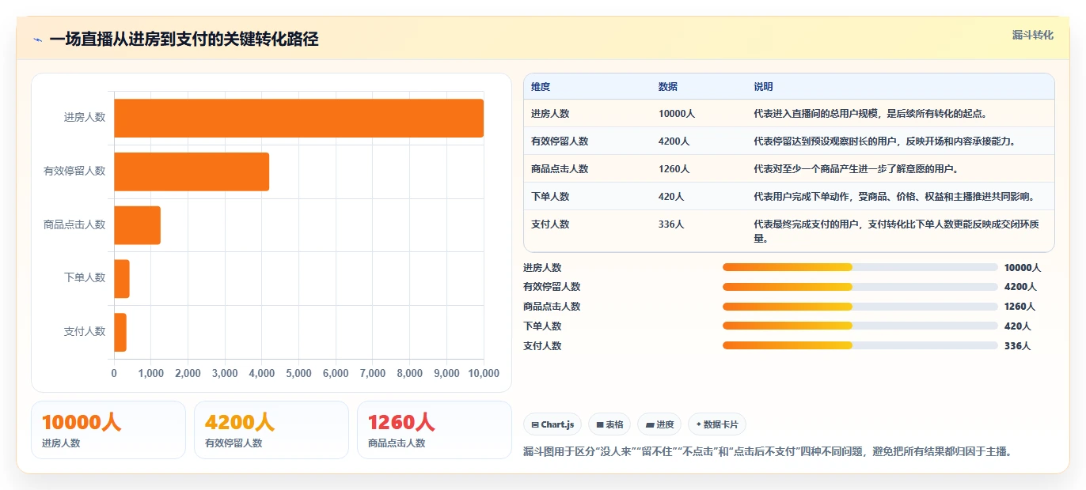Click the 漏斗转化 tag in the header
The height and width of the screenshot is (490, 1086).
[x=1032, y=36]
